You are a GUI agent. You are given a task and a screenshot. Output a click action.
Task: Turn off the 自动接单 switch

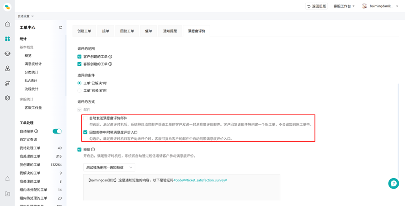(x=57, y=131)
